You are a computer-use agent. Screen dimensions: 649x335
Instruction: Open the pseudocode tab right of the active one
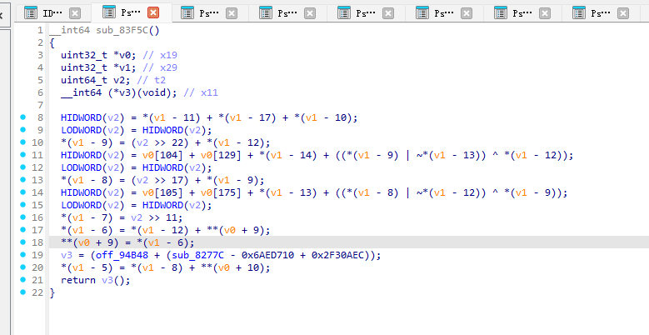click(x=208, y=13)
